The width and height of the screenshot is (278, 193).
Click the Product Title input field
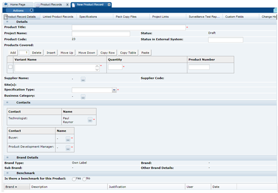pyautogui.click(x=128, y=28)
